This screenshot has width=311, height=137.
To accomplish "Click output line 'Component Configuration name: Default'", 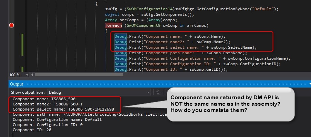I will pos(57,119).
